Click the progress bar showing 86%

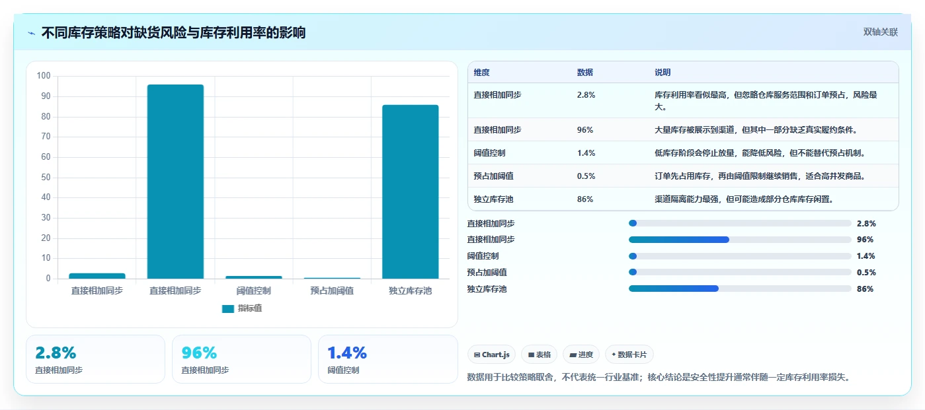point(740,289)
